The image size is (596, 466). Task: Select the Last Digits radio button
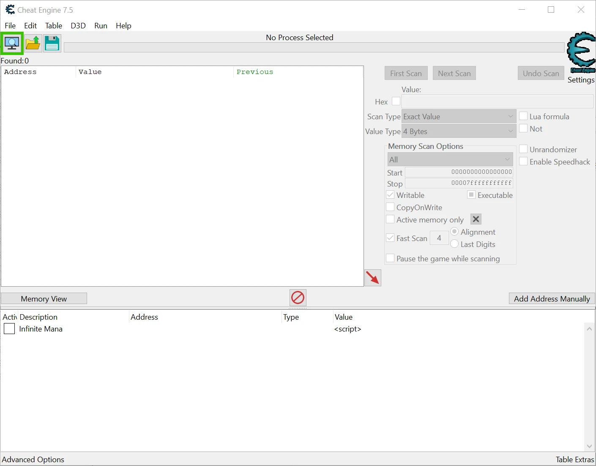[454, 244]
